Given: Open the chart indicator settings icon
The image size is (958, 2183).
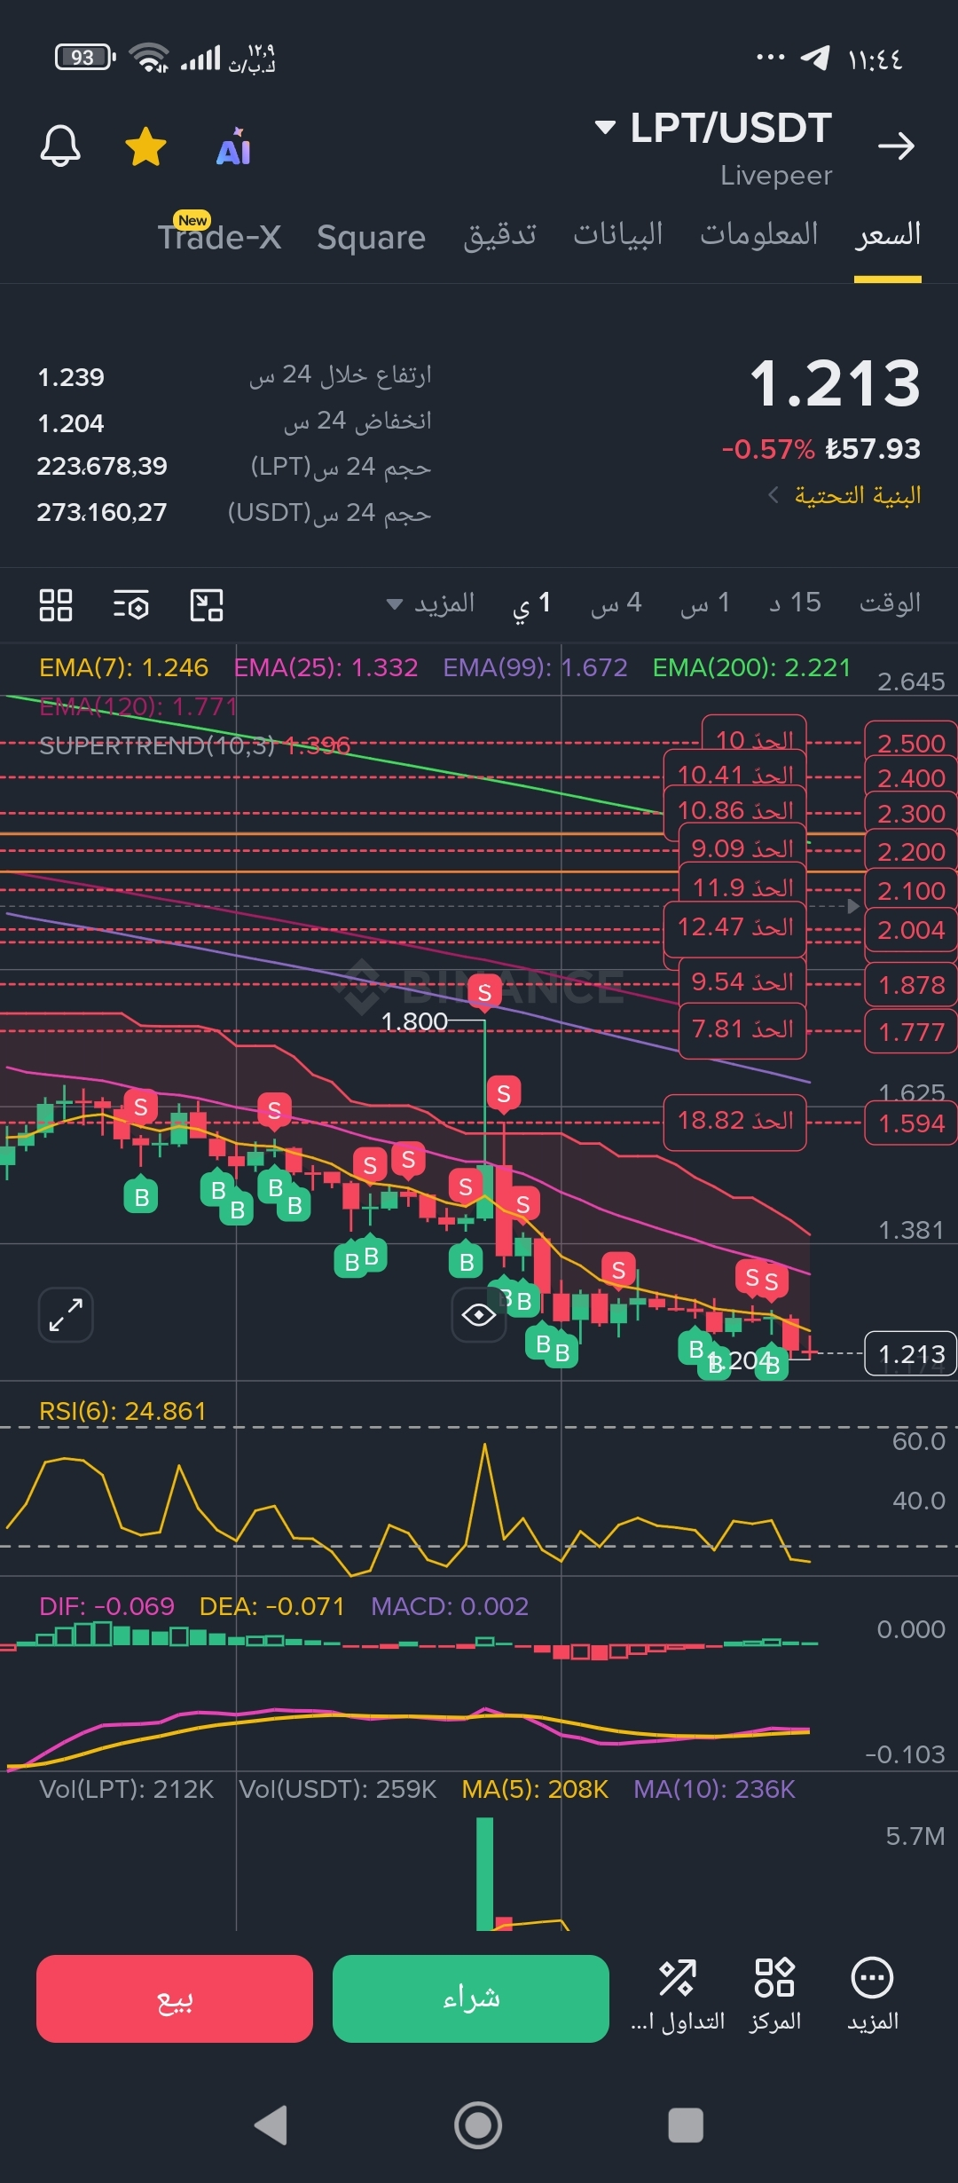Looking at the screenshot, I should tap(131, 605).
